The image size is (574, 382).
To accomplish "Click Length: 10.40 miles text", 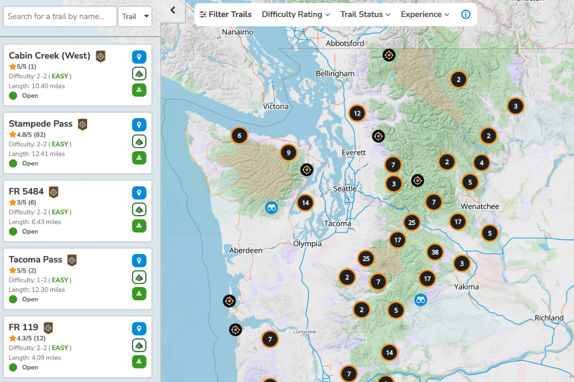I will 37,86.
